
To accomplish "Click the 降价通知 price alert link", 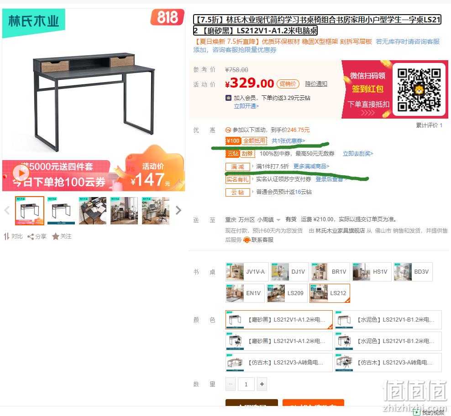I will (316, 83).
